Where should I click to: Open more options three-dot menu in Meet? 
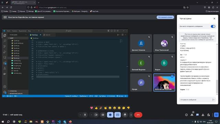[x=131, y=115]
